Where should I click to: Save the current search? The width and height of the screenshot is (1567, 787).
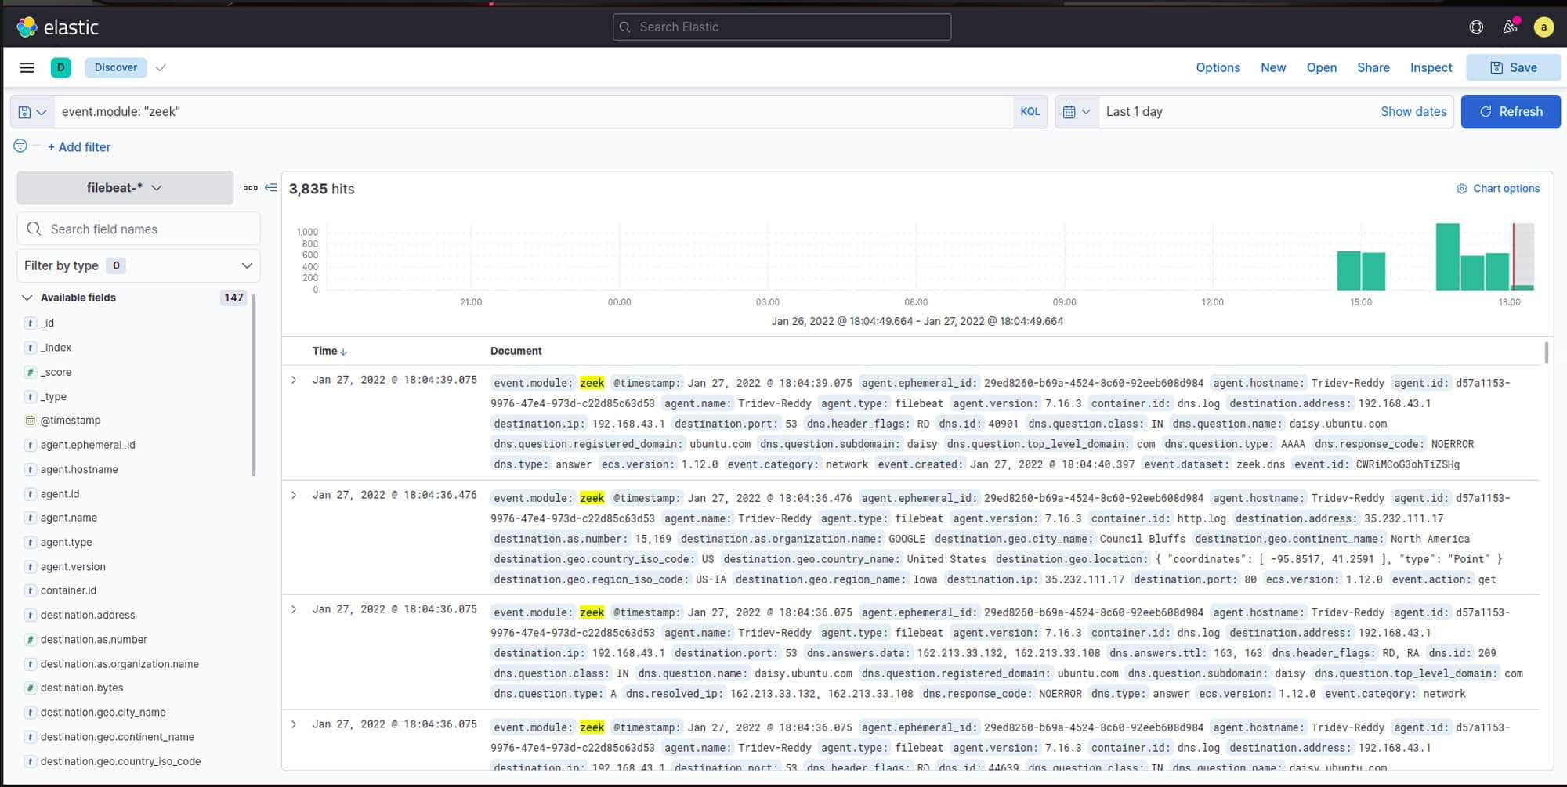tap(1513, 67)
